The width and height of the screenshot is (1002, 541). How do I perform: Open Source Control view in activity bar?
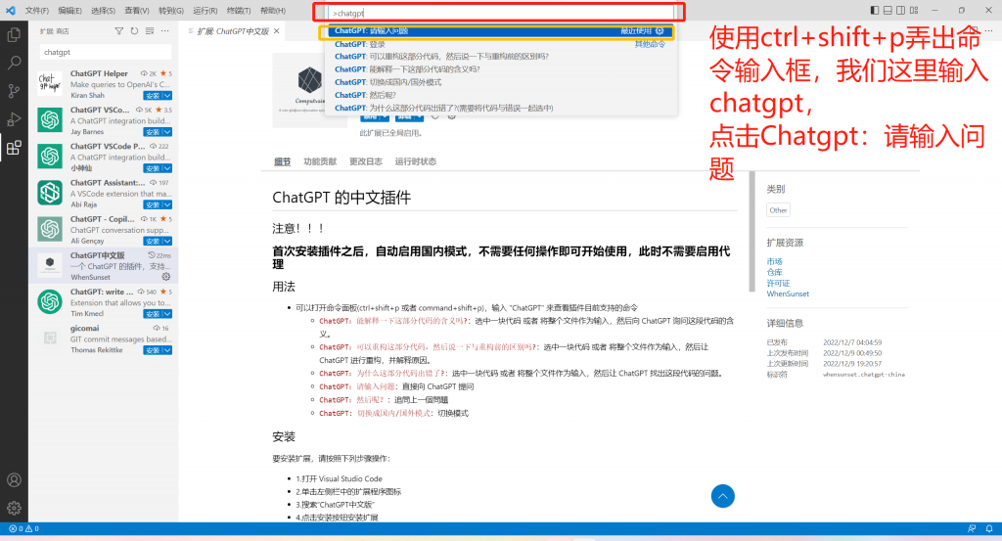pos(14,91)
